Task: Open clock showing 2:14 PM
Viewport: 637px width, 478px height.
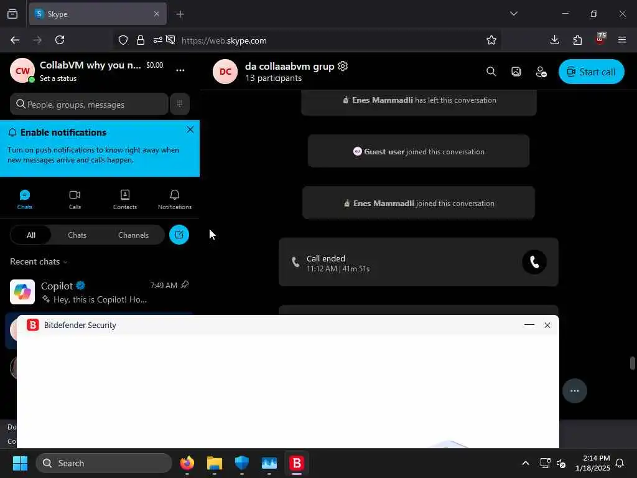Action: 593,463
